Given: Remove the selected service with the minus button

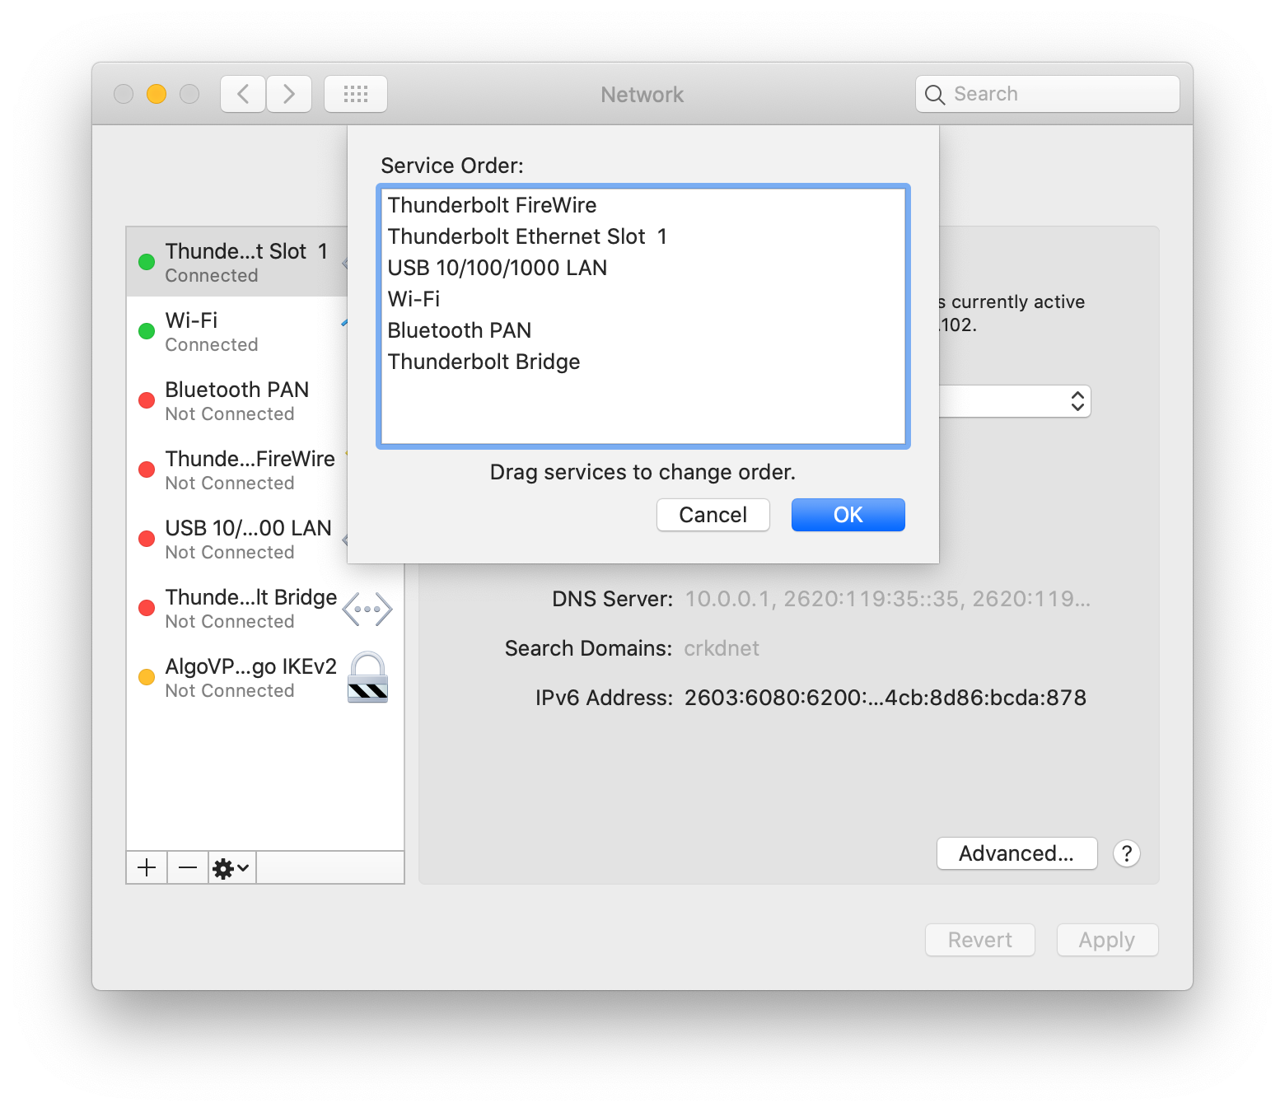Looking at the screenshot, I should [x=188, y=867].
